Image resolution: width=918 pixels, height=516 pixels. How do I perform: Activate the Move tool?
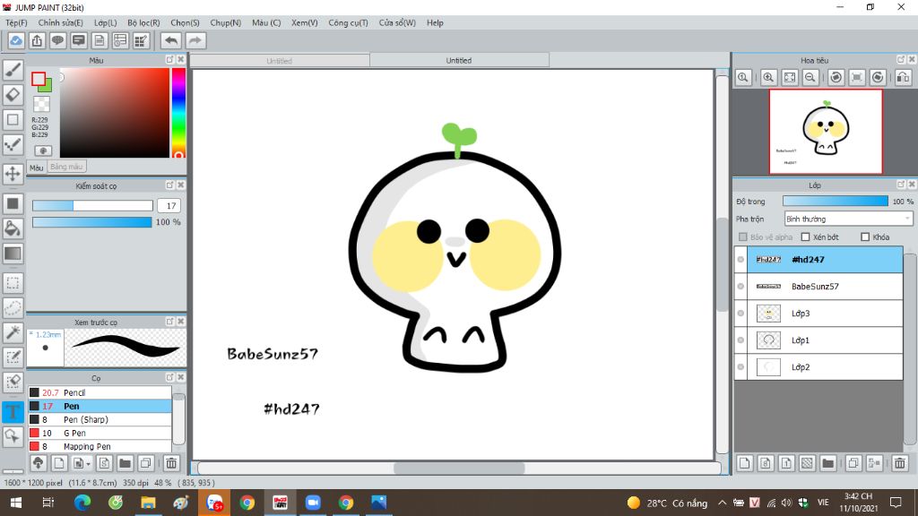[13, 174]
